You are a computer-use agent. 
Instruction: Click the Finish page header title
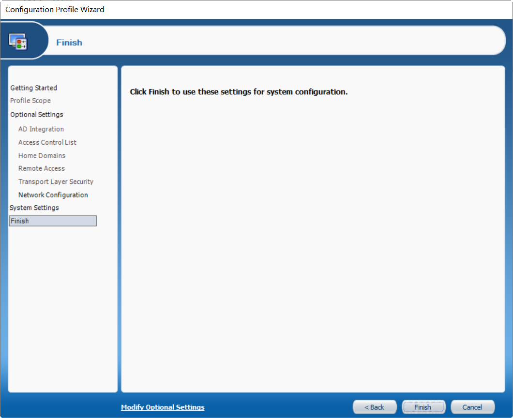[69, 43]
